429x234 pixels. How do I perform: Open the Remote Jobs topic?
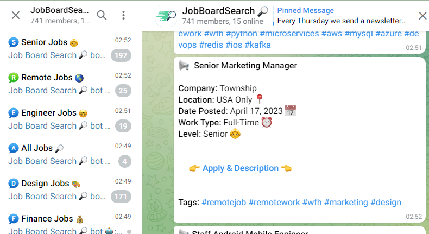coord(60,84)
